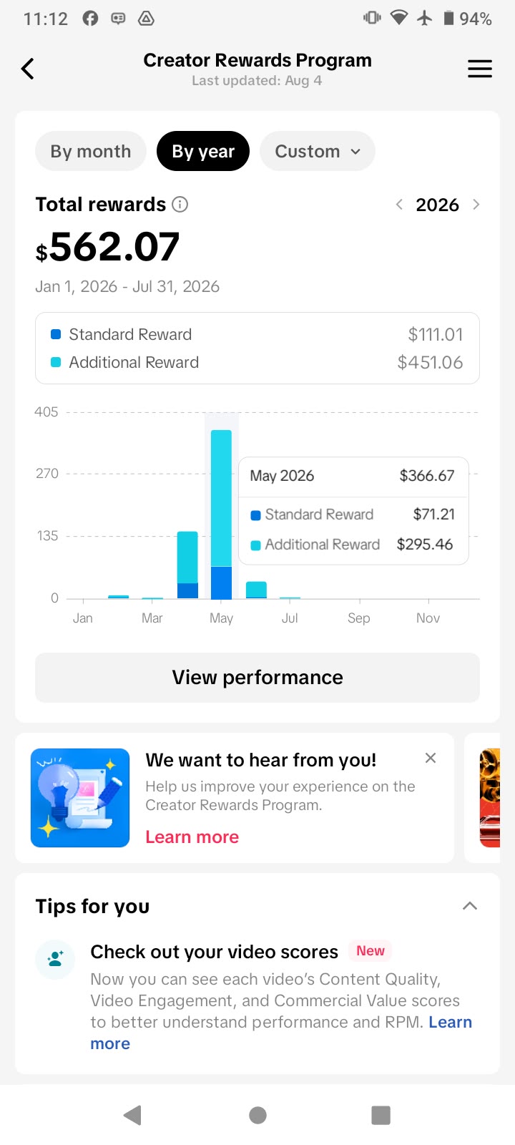Image resolution: width=515 pixels, height=1145 pixels.
Task: Tap the View performance button
Action: pyautogui.click(x=257, y=678)
